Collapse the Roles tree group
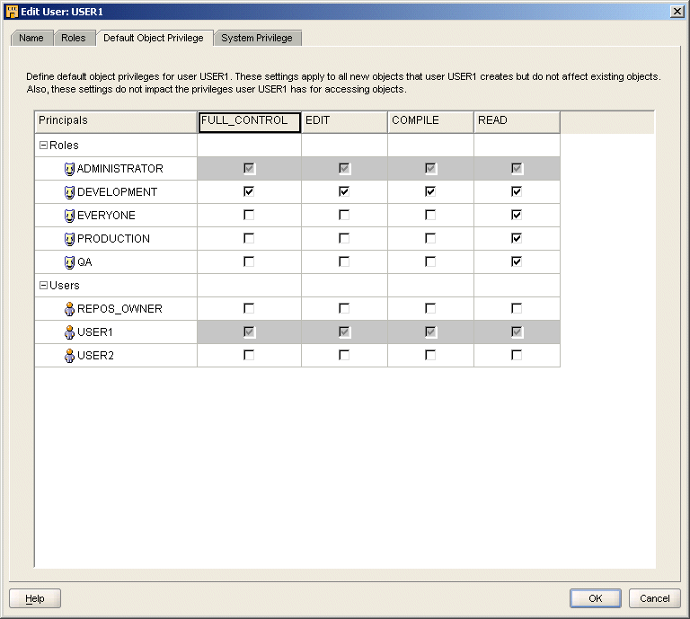This screenshot has width=690, height=619. (x=43, y=146)
